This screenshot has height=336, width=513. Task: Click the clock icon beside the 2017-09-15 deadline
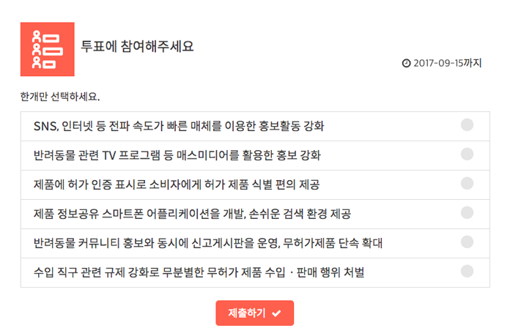[406, 63]
